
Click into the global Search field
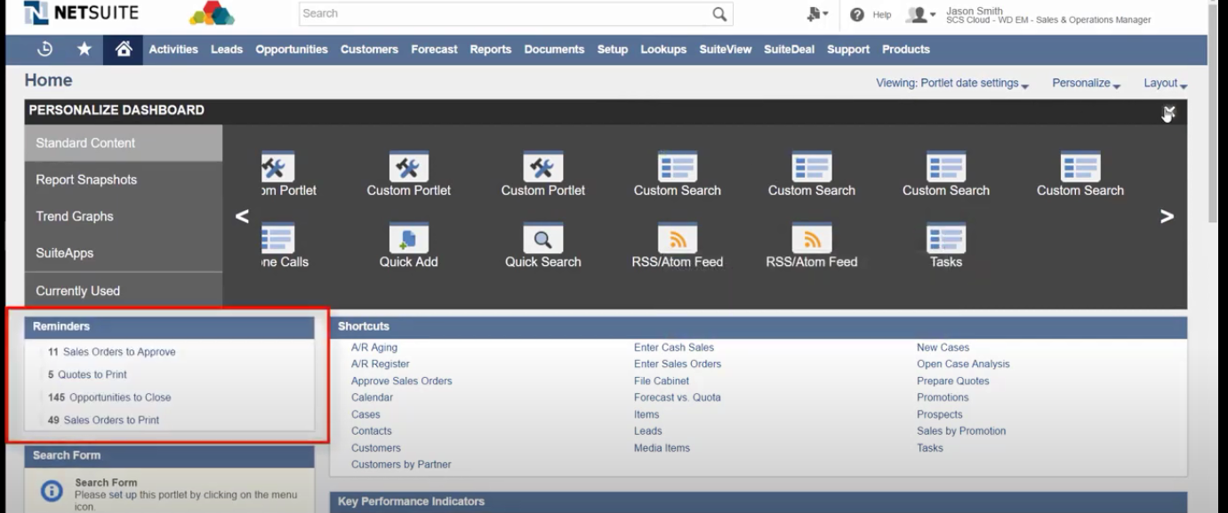pos(503,14)
